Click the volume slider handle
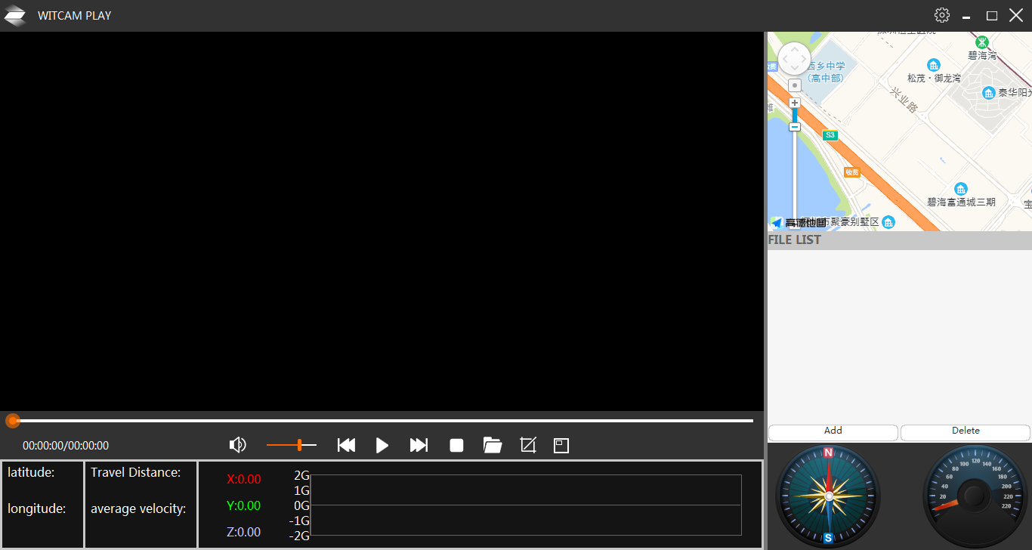Image resolution: width=1032 pixels, height=550 pixels. (300, 445)
